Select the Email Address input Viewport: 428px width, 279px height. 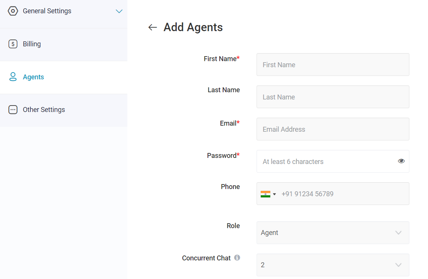(x=333, y=129)
